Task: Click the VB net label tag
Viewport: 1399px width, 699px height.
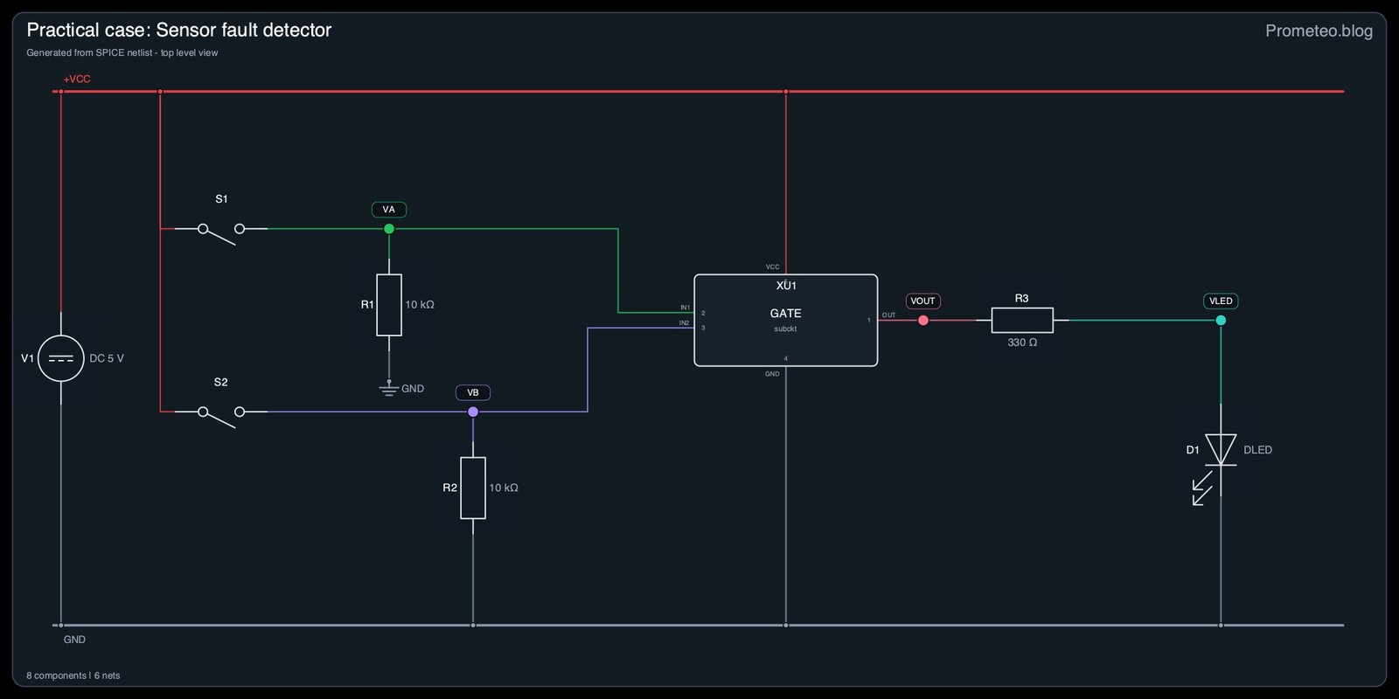Action: coord(473,392)
